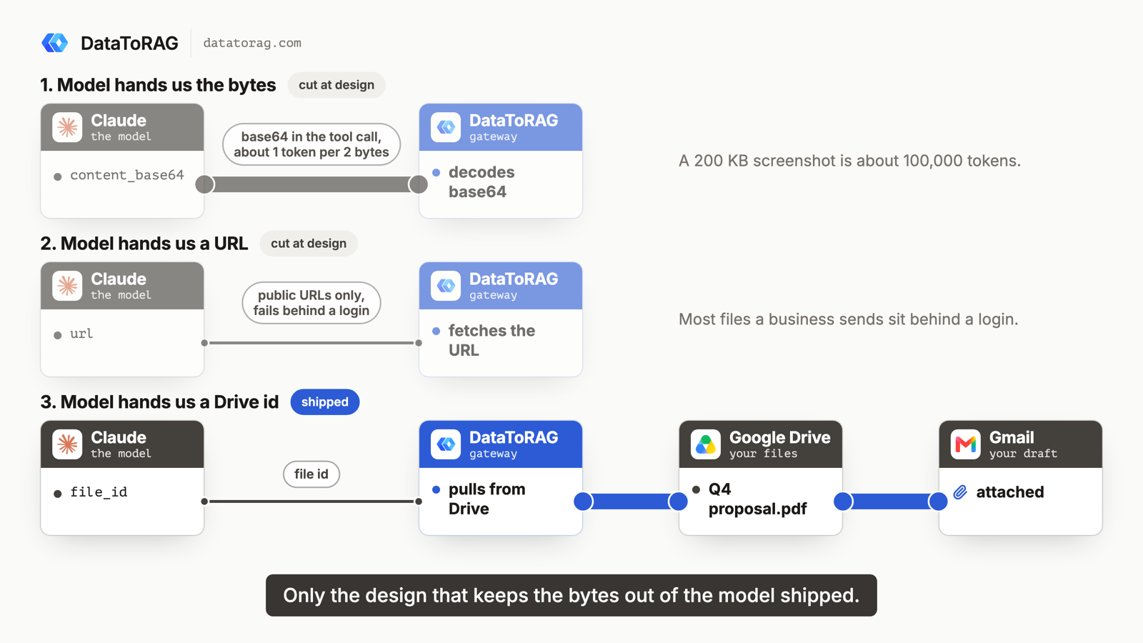Click the 'Most files a business sends' note
The image size is (1143, 643).
(848, 319)
